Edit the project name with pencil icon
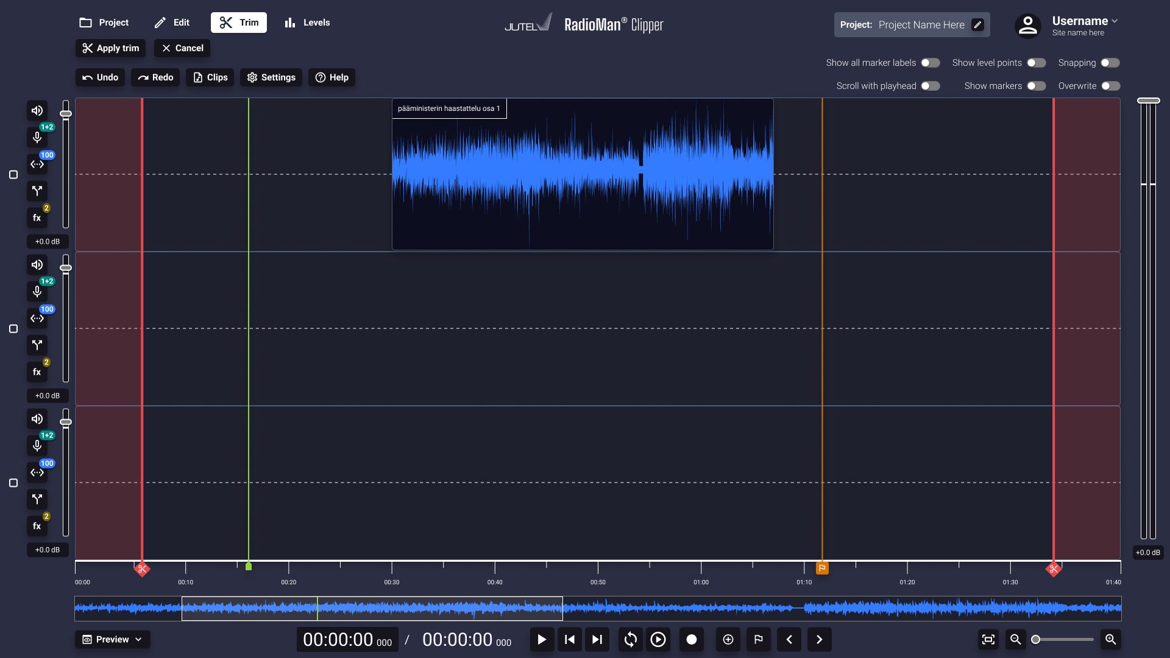The image size is (1170, 658). [x=977, y=25]
